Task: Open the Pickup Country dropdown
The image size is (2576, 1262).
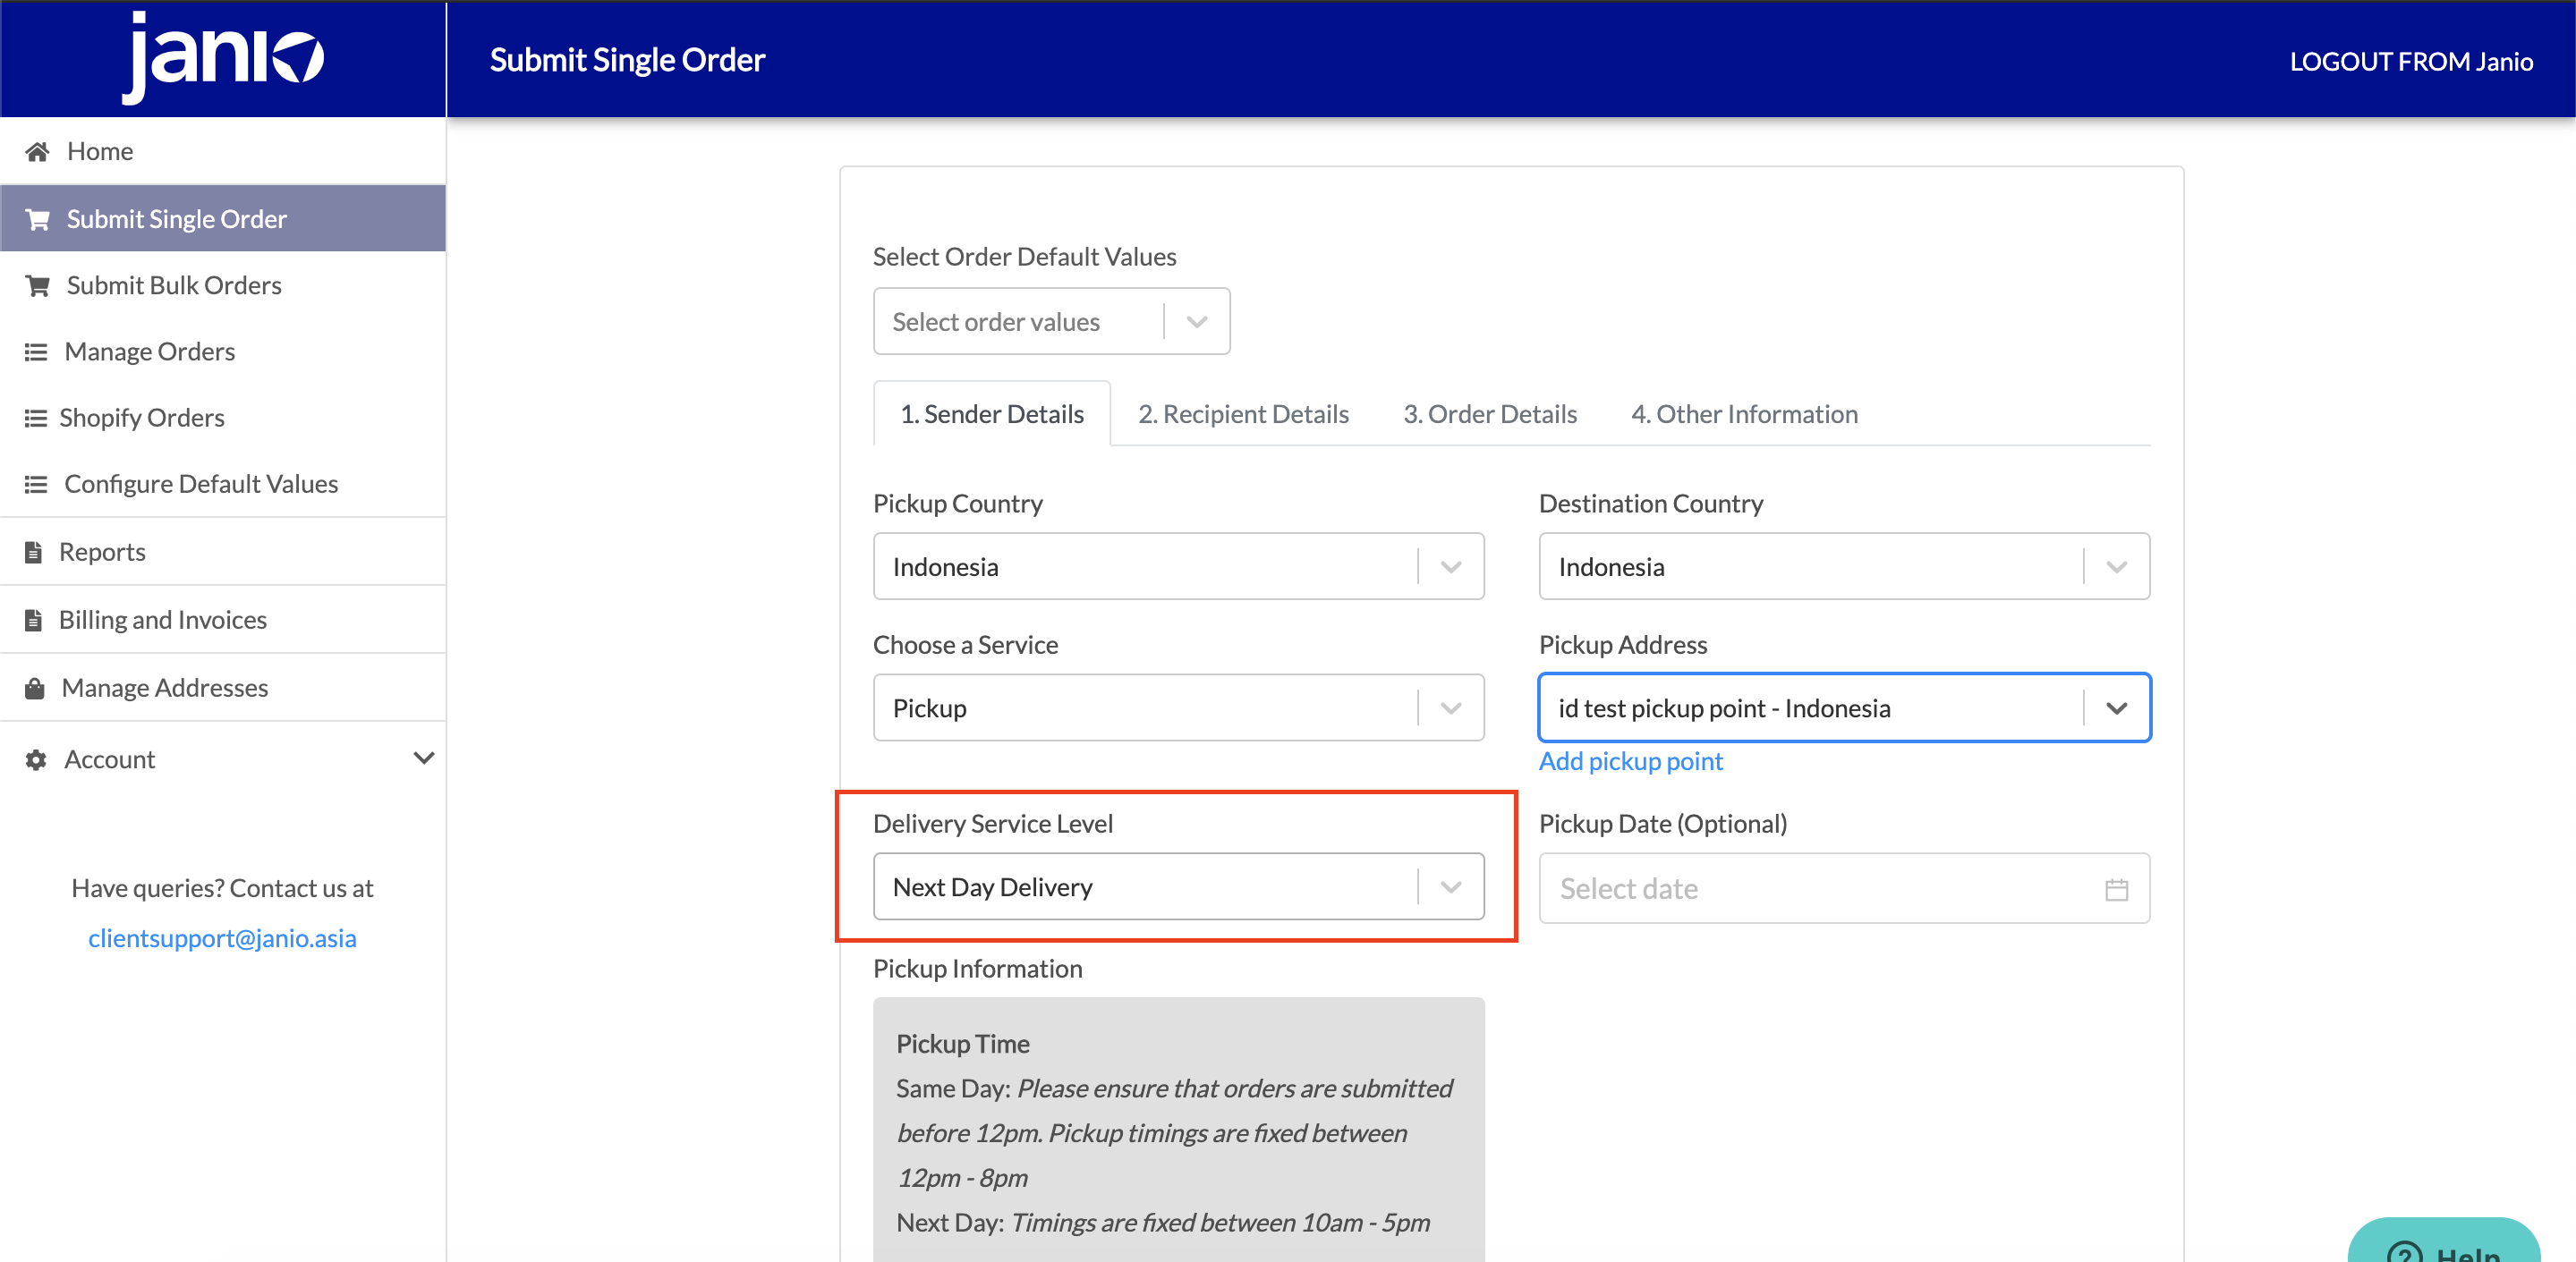Action: [1178, 567]
